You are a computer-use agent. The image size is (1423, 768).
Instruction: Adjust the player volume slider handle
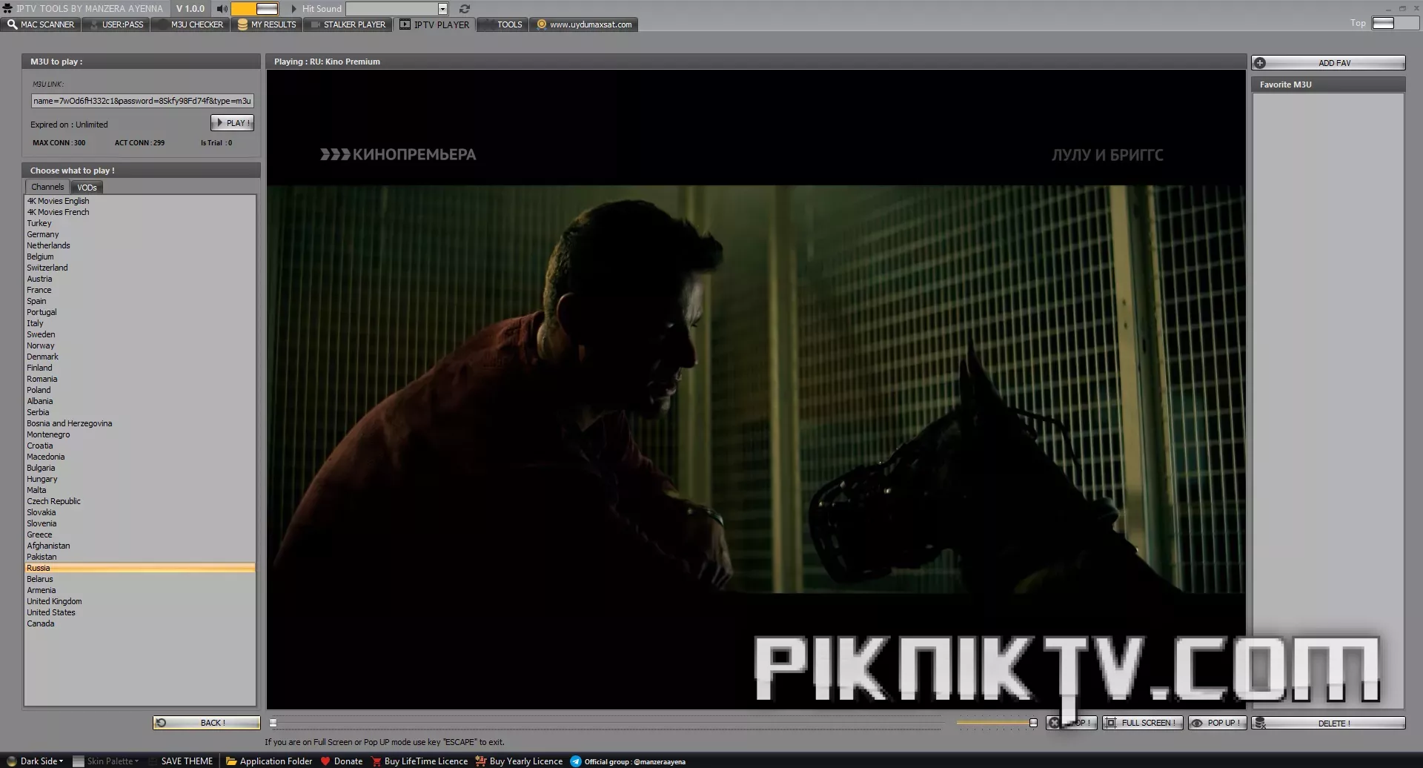click(1033, 723)
